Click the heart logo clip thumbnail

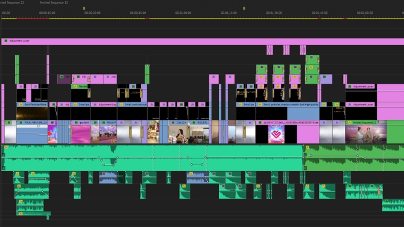276,134
